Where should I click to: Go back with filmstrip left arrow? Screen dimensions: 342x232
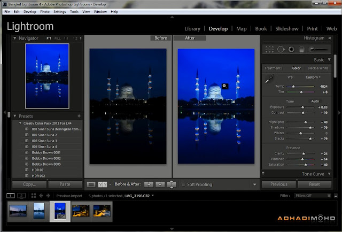pos(41,196)
